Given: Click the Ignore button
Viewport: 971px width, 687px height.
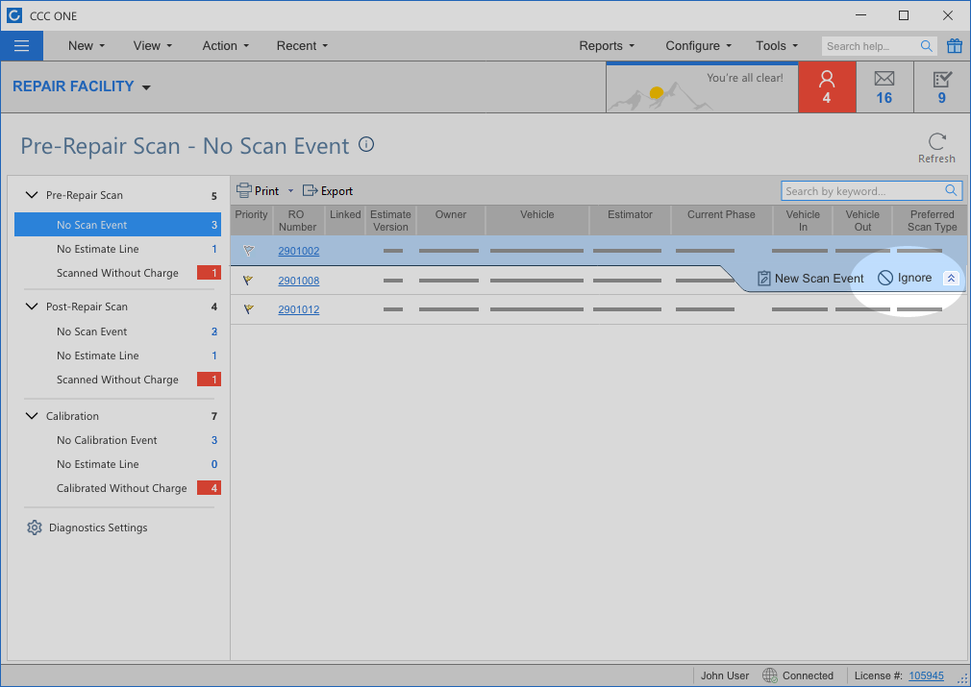Looking at the screenshot, I should pyautogui.click(x=905, y=278).
